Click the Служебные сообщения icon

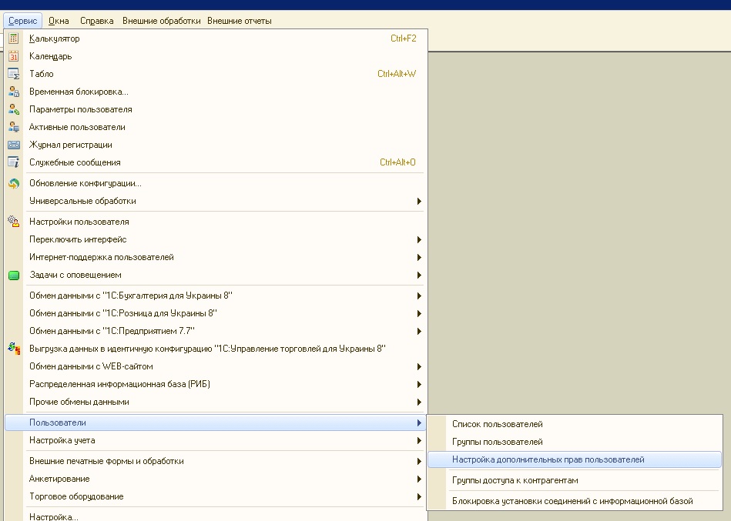[x=14, y=162]
